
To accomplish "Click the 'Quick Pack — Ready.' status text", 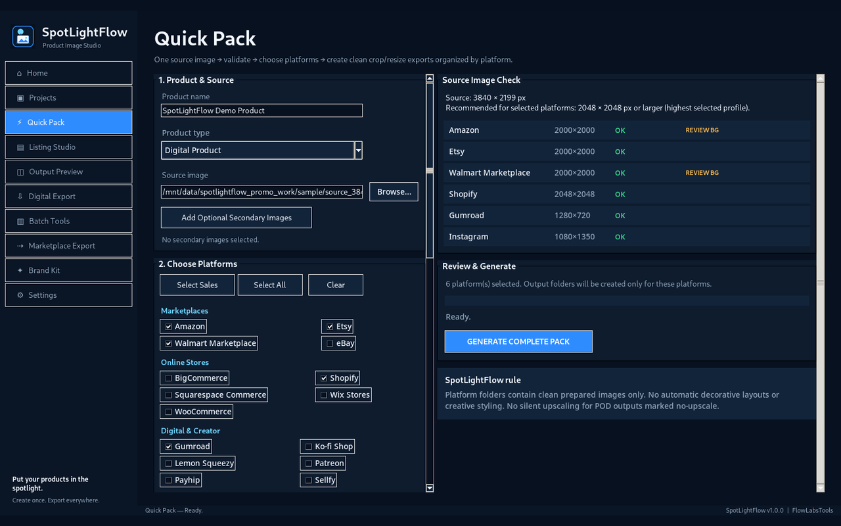I will coord(173,510).
